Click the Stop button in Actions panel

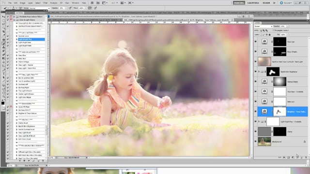[19, 161]
